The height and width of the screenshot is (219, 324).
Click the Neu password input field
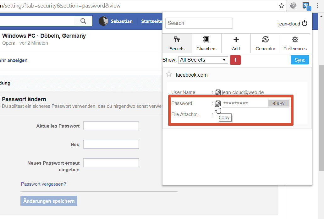tap(111, 144)
